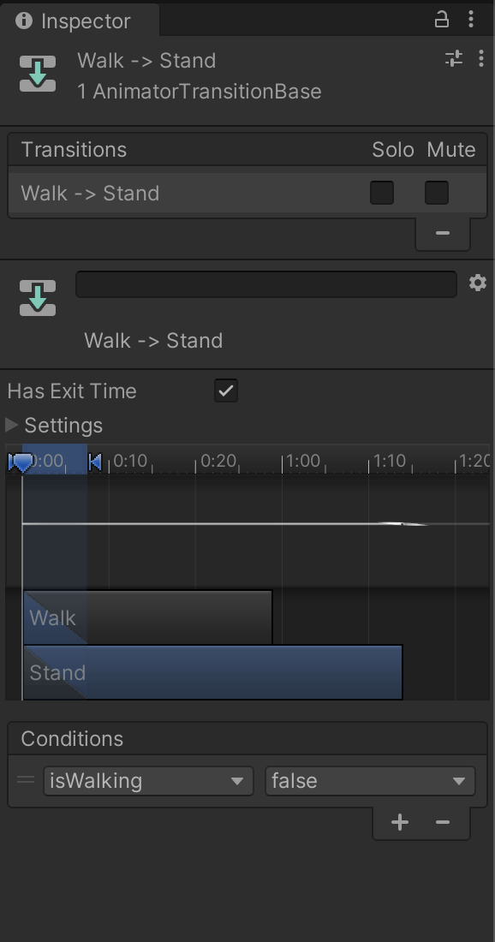Add a new condition with plus
Screen dimensions: 495x942
(x=400, y=822)
